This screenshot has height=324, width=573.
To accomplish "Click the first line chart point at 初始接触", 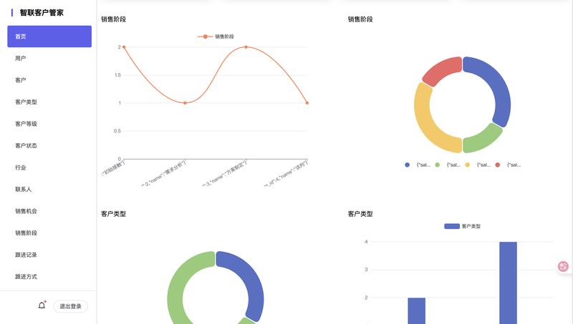I will (124, 47).
